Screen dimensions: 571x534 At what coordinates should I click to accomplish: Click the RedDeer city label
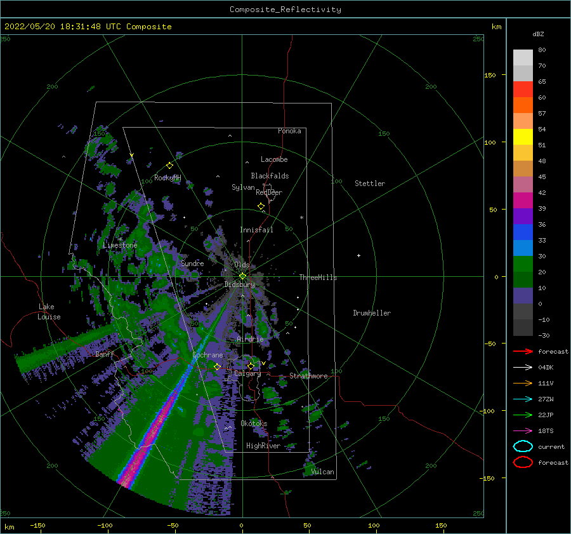[269, 192]
